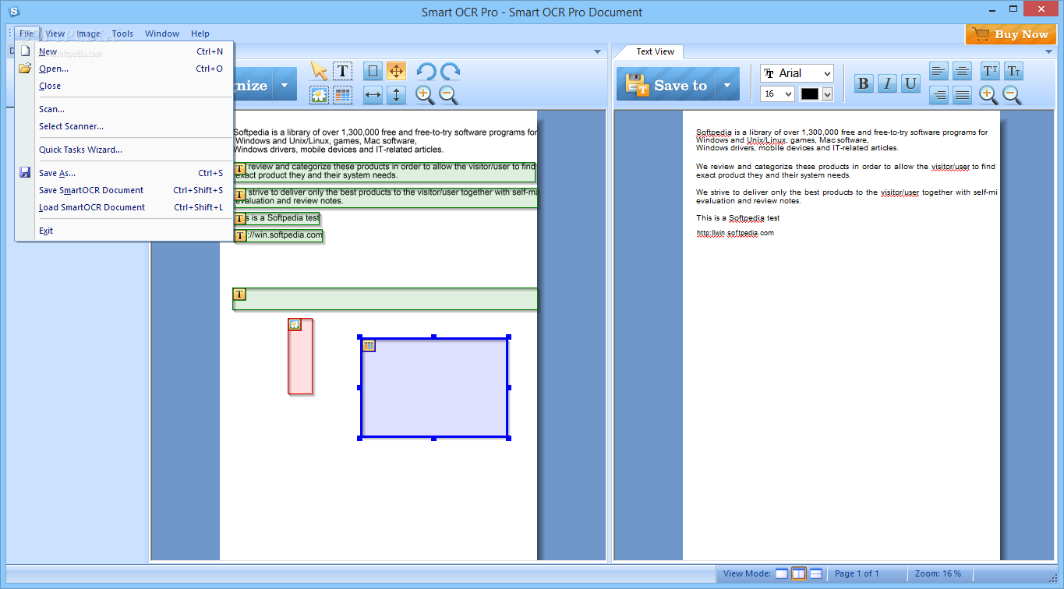Zoom out on the Text View
Viewport: 1064px width, 589px height.
click(1012, 95)
